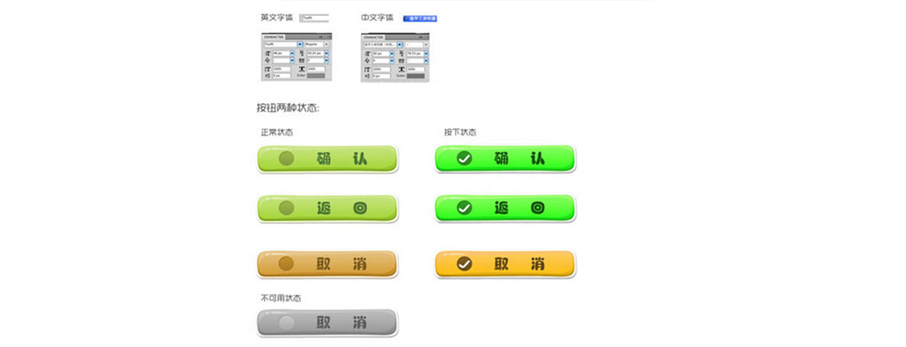Open leading dropdown in Chinese-font Character panel
The image size is (906, 347).
pos(426,54)
